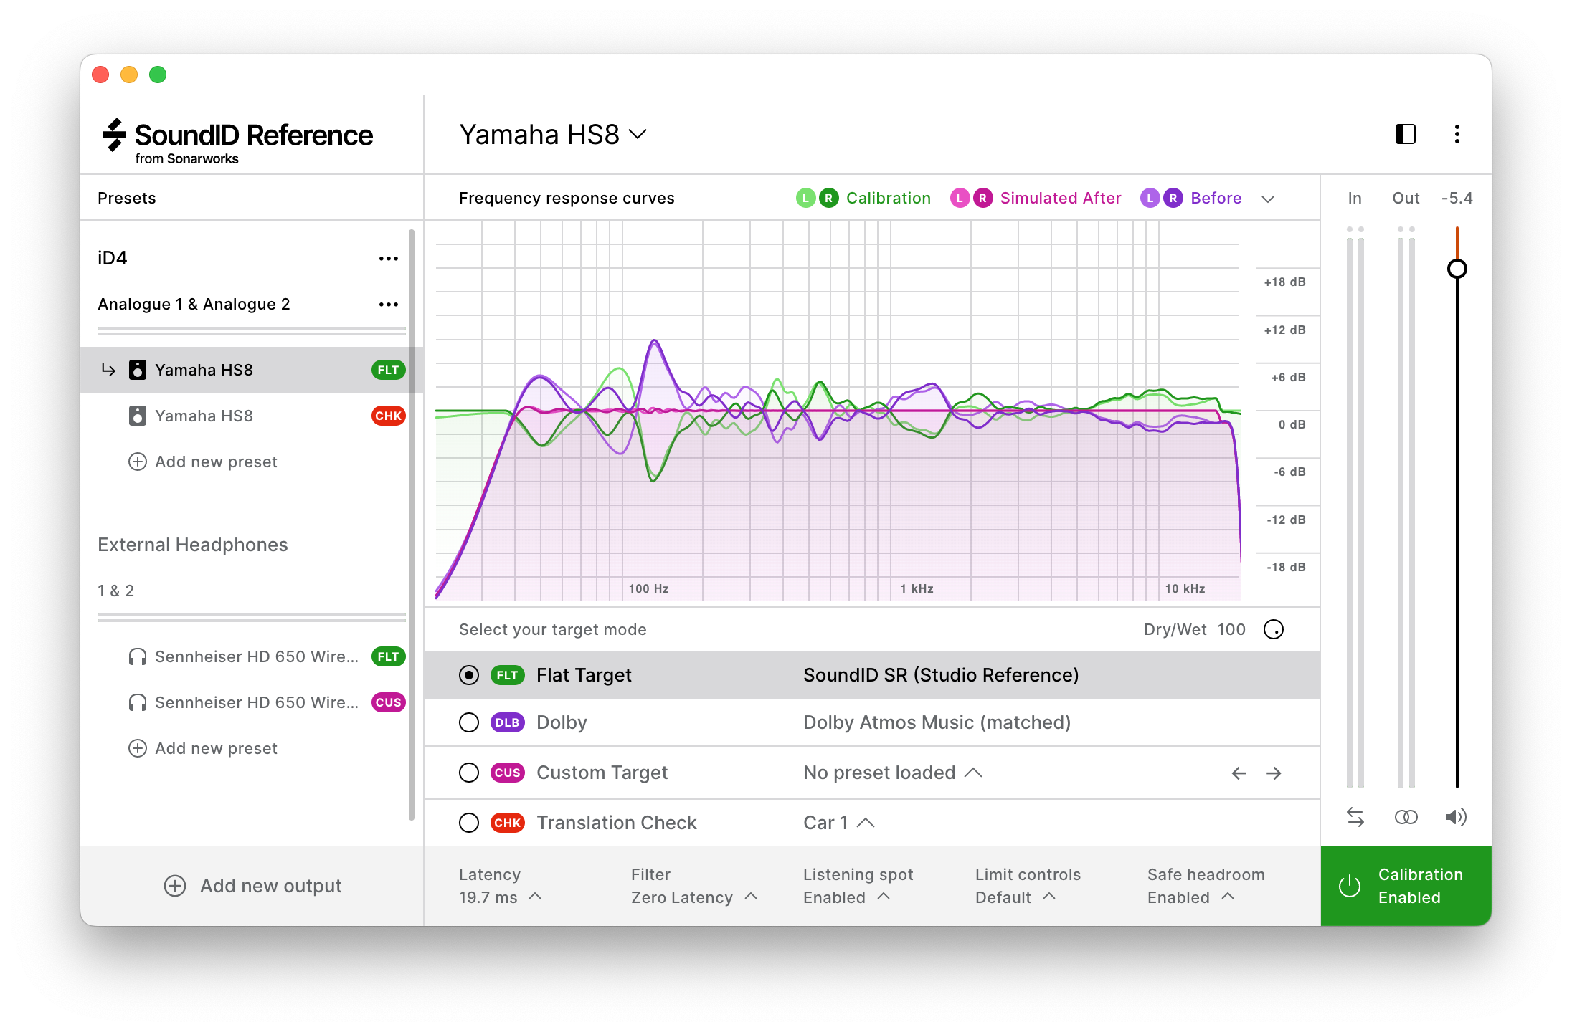Click the Dry/Wet 100 value

(1231, 629)
